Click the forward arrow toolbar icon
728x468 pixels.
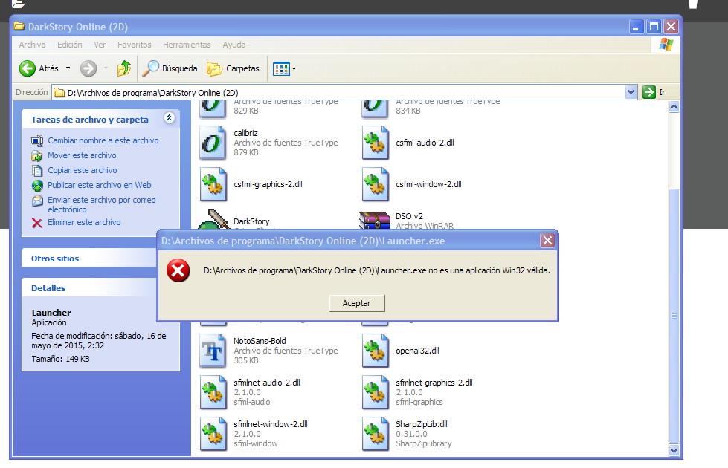pos(88,68)
